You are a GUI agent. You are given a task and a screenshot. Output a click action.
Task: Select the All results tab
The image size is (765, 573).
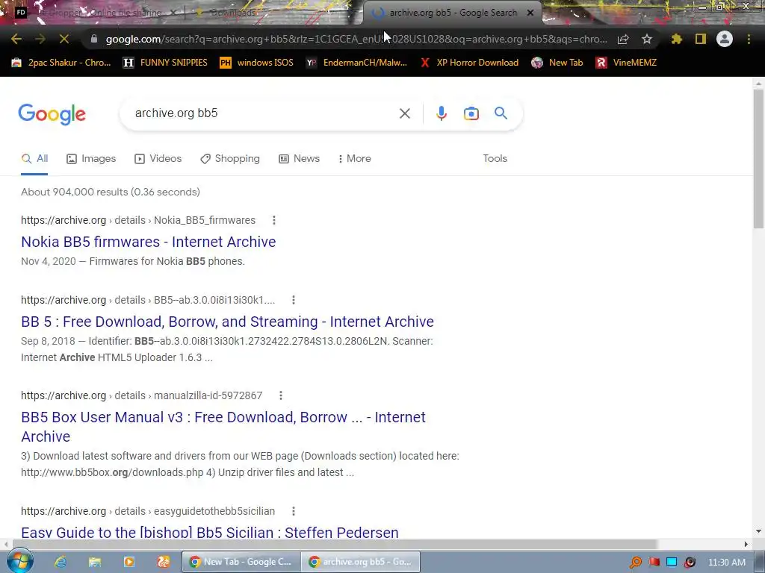(34, 159)
